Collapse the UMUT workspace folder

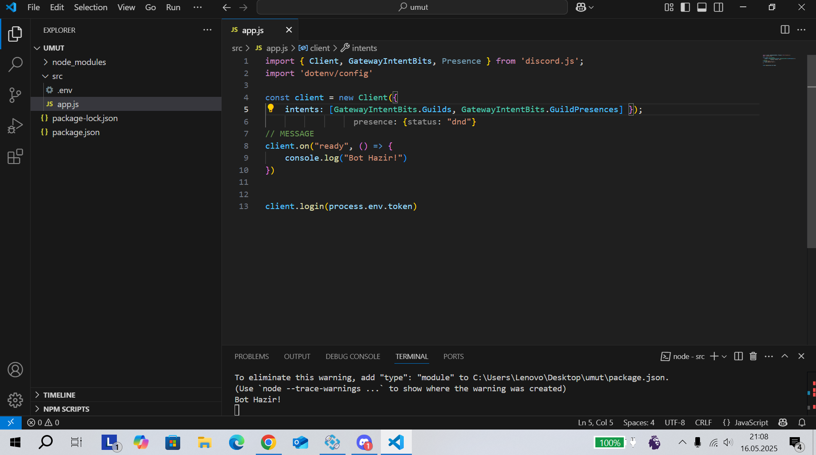pyautogui.click(x=126, y=48)
